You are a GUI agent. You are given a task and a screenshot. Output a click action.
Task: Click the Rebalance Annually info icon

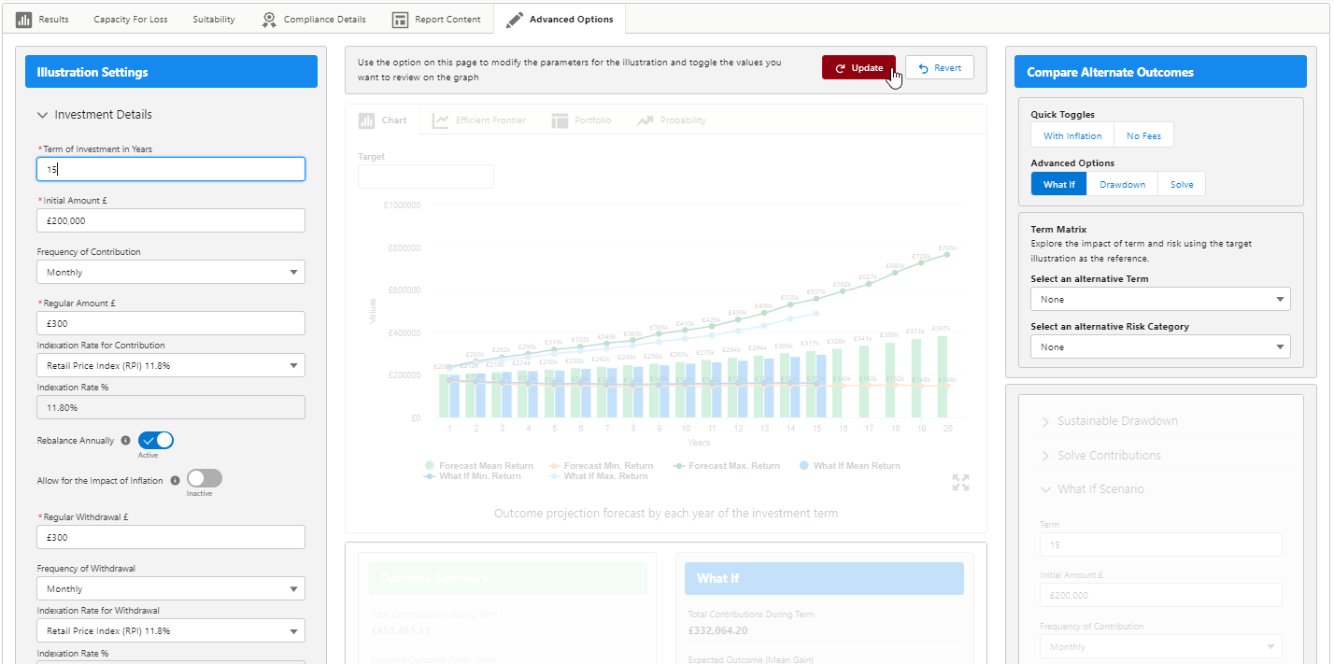126,441
